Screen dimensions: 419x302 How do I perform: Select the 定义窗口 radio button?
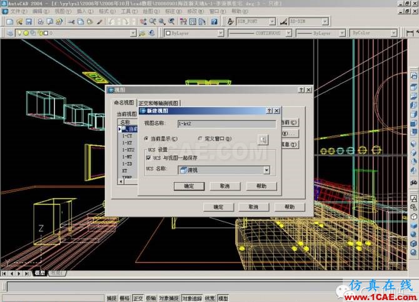click(200, 138)
